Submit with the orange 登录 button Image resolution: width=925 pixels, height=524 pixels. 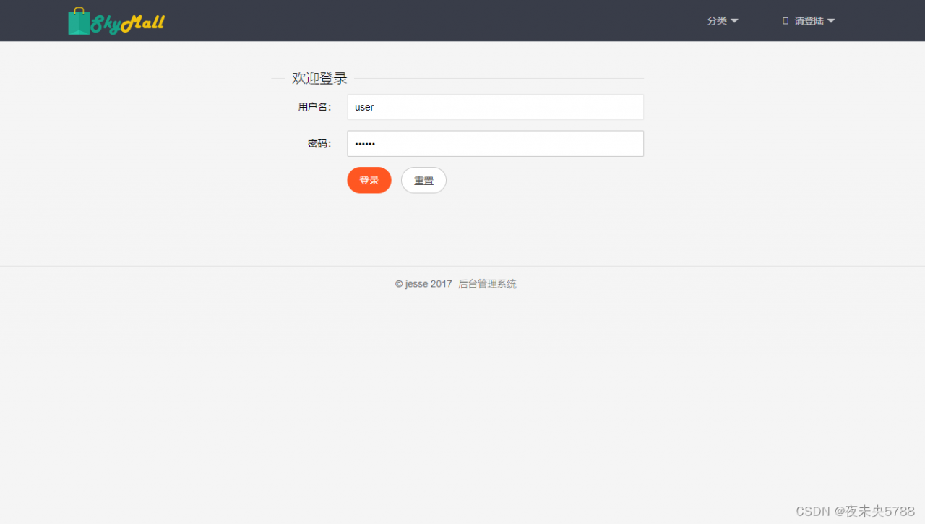coord(369,180)
